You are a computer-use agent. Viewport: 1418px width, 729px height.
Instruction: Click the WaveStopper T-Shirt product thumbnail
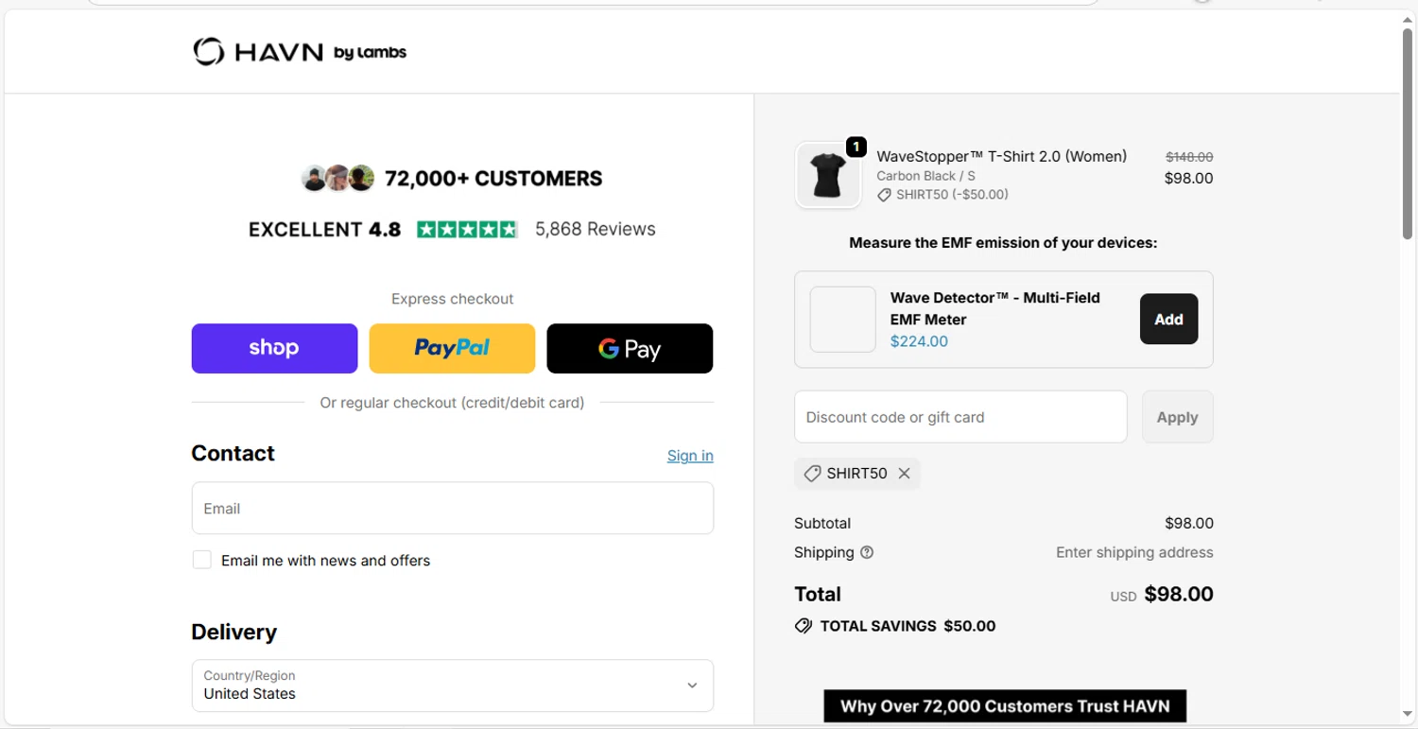[x=828, y=175]
